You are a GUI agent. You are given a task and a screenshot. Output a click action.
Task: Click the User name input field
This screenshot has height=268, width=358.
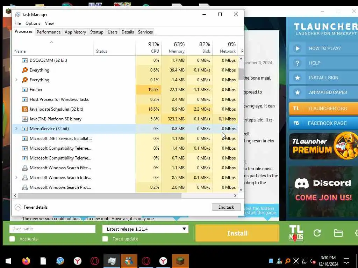tap(52, 229)
